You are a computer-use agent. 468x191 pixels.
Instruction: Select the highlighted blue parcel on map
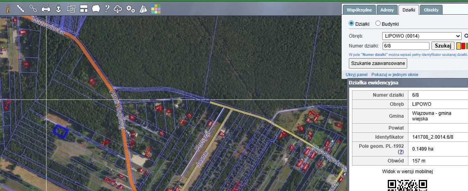point(61,131)
